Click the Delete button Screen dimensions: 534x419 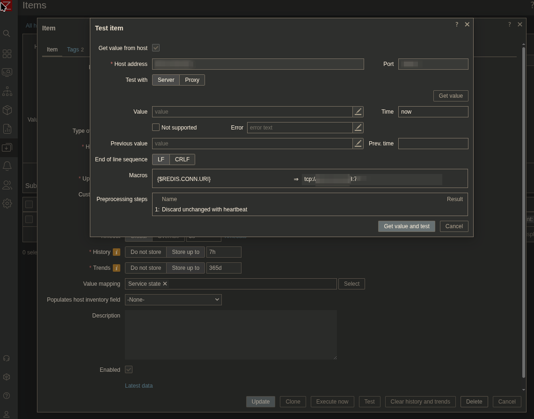[x=474, y=402]
